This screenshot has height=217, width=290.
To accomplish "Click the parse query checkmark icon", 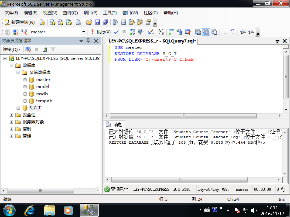I will (x=116, y=32).
